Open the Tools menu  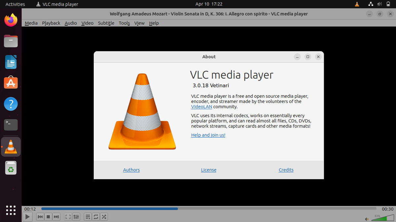pos(124,23)
